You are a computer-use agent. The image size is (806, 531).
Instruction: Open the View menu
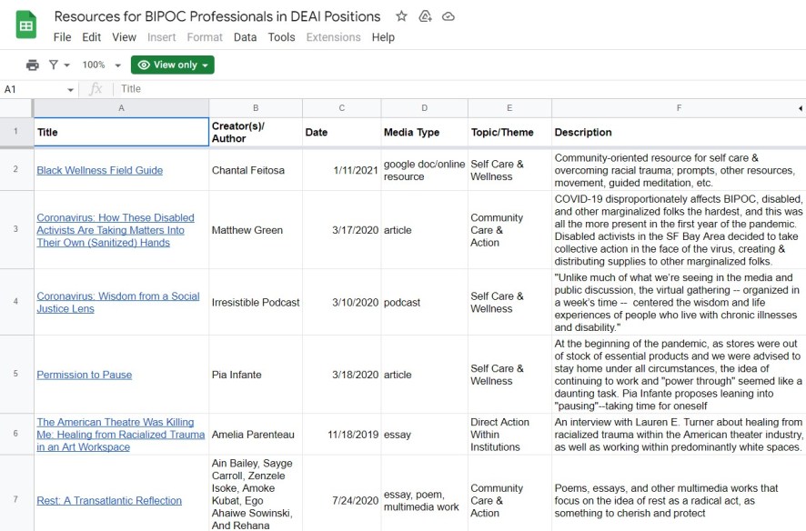click(x=125, y=37)
